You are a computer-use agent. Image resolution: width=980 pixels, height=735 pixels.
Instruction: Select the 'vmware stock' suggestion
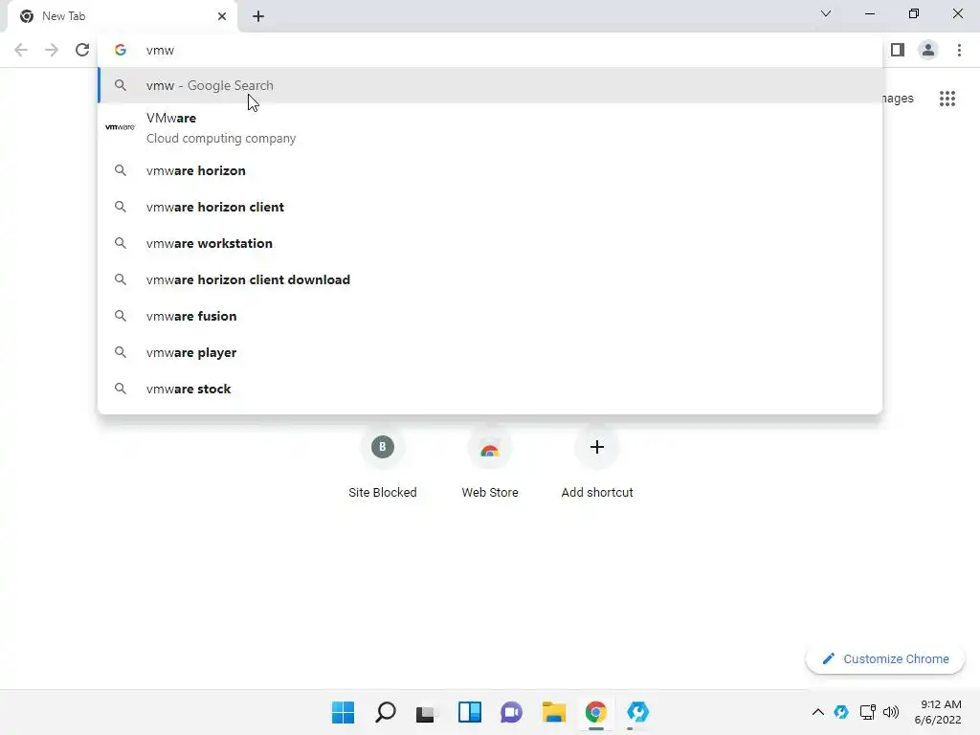(x=490, y=389)
